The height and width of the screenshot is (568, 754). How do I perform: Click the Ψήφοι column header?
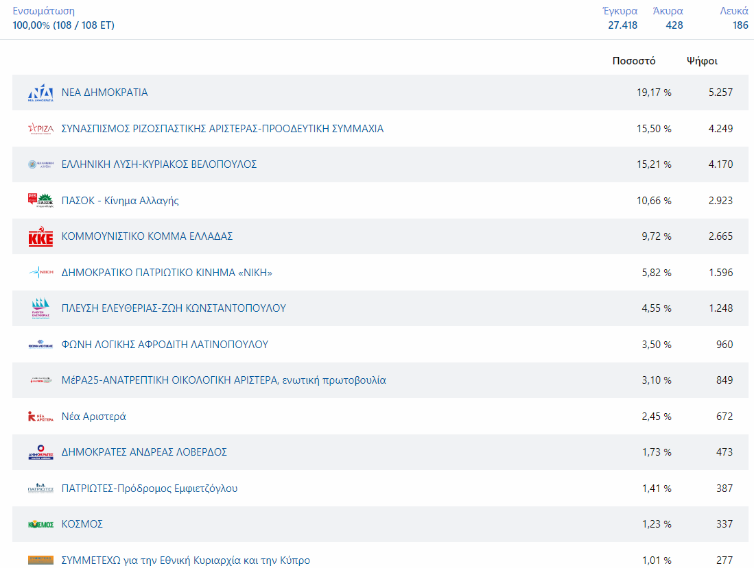[702, 61]
